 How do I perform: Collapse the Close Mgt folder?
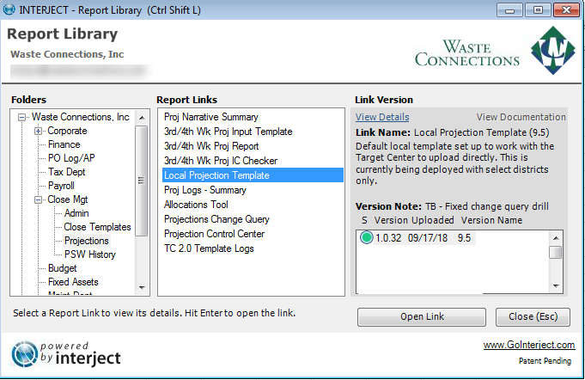pyautogui.click(x=38, y=199)
